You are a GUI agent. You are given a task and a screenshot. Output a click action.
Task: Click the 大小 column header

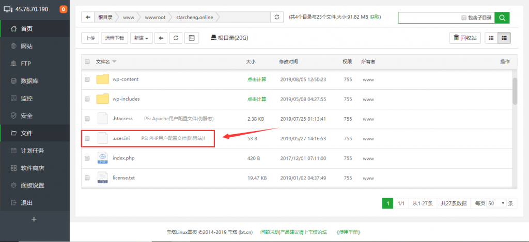tap(251, 62)
